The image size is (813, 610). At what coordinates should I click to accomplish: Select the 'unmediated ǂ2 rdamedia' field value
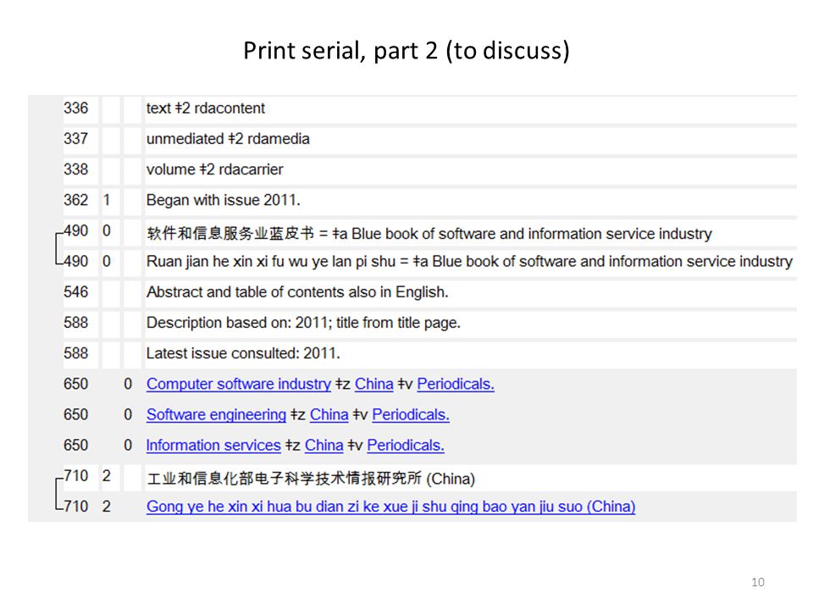pos(228,138)
